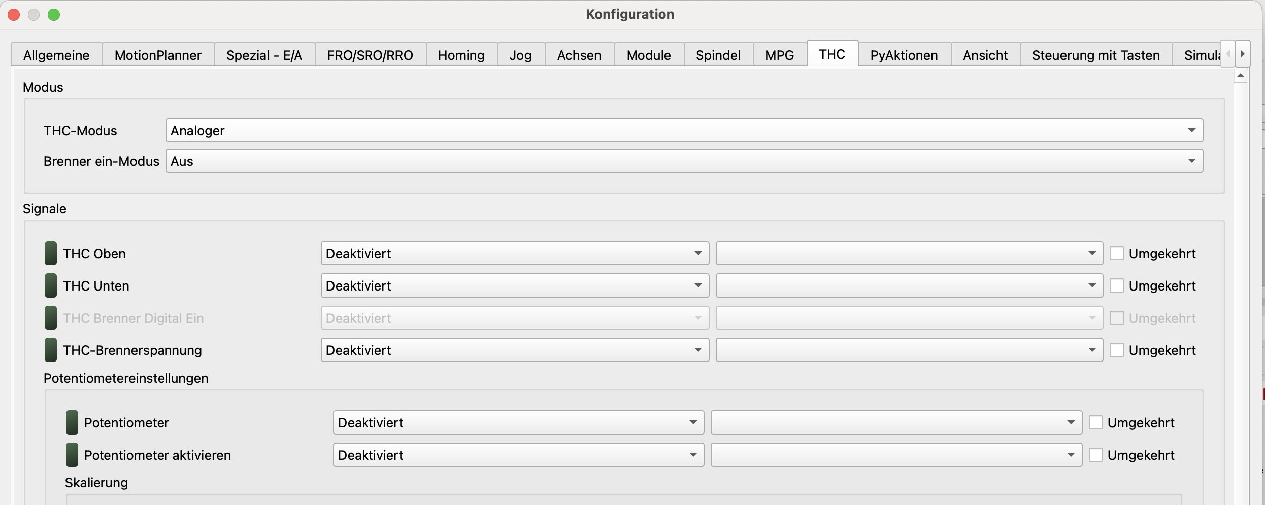Click the THC Oben status indicator light
Viewport: 1265px width, 505px height.
tap(50, 253)
